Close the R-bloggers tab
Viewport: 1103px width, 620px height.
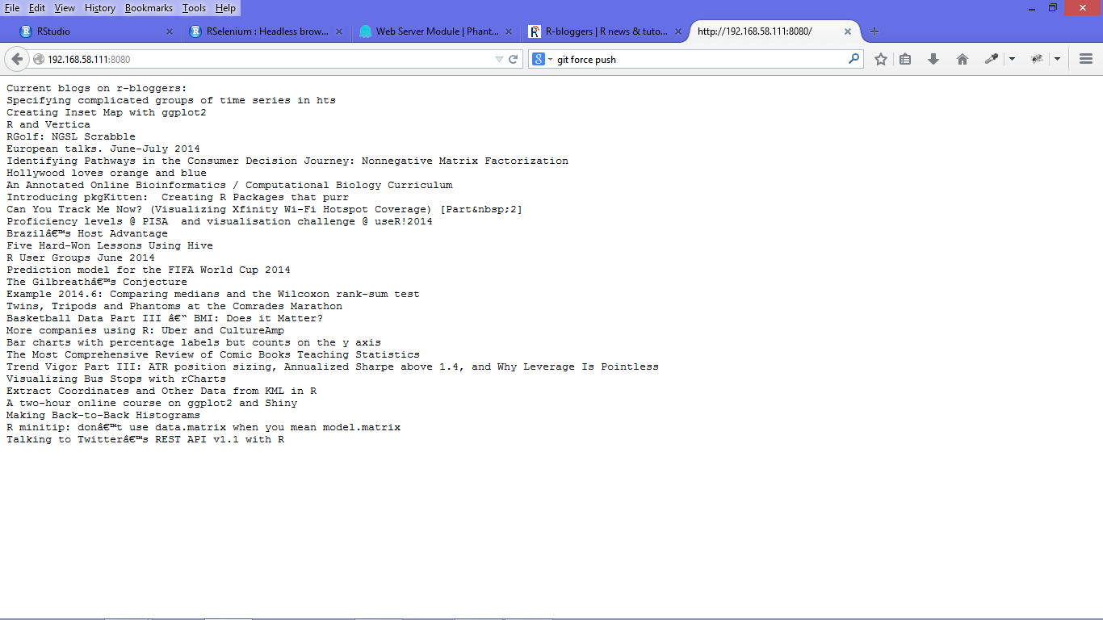678,31
